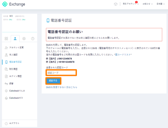Click the Coincheckでんき lightbulb icon

click(6, 91)
